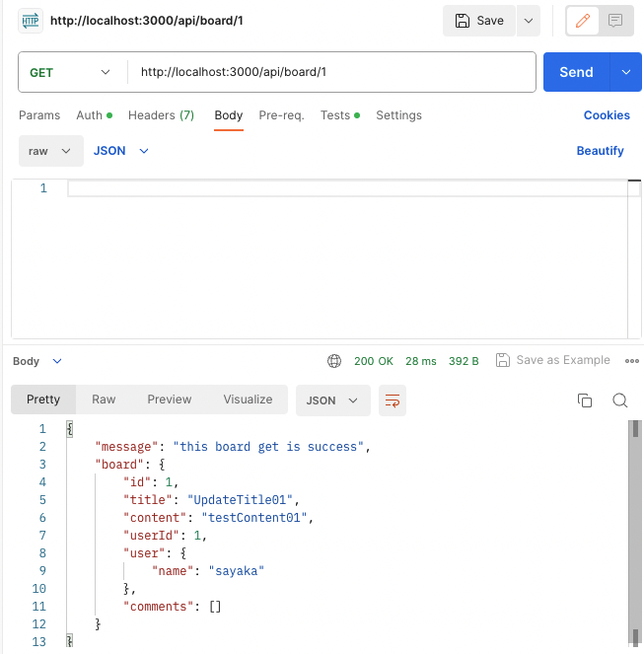
Task: Select the request Body tab
Action: click(229, 115)
